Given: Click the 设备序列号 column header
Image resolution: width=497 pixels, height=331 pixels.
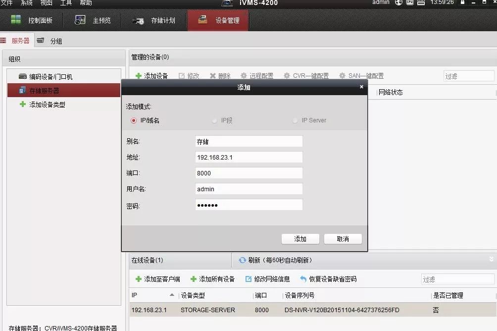Looking at the screenshot, I should (299, 295).
